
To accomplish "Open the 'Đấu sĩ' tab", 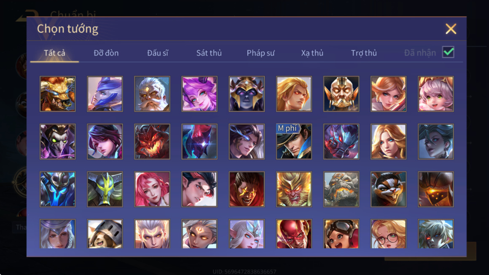I will tap(158, 53).
